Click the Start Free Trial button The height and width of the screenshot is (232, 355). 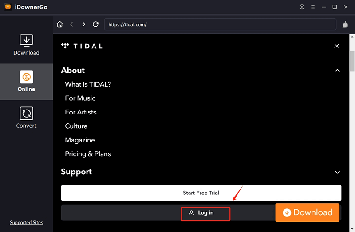(201, 193)
